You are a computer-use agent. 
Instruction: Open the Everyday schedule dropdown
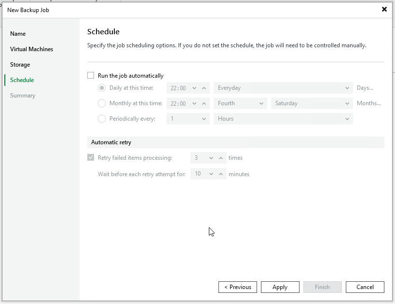(283, 88)
